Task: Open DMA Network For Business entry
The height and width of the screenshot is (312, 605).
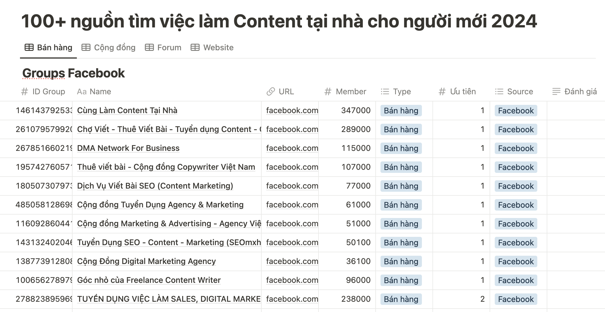Action: [x=128, y=148]
